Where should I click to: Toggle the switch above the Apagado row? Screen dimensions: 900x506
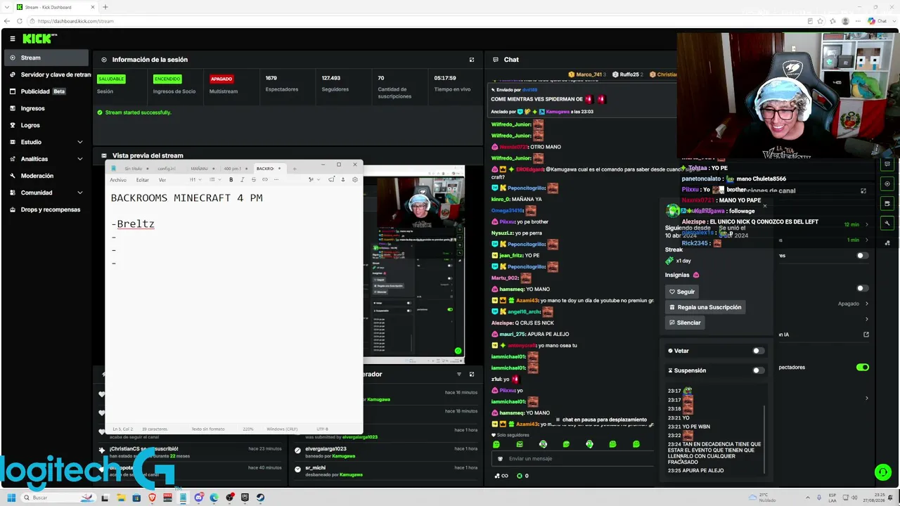coord(861,288)
